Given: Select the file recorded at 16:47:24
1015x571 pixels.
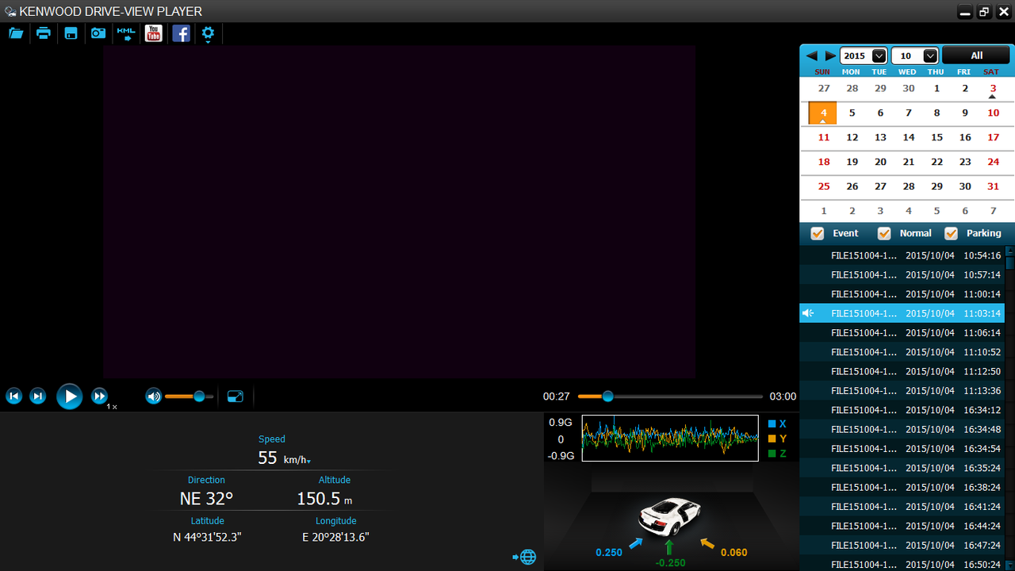Looking at the screenshot, I should [902, 545].
